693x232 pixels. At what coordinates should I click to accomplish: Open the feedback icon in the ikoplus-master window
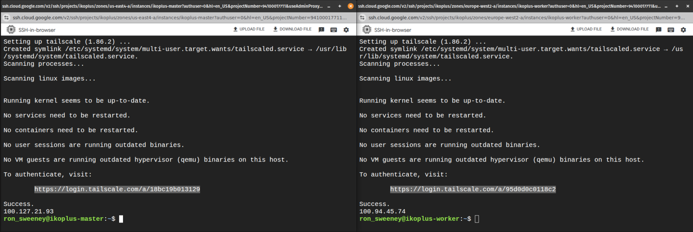pos(321,30)
